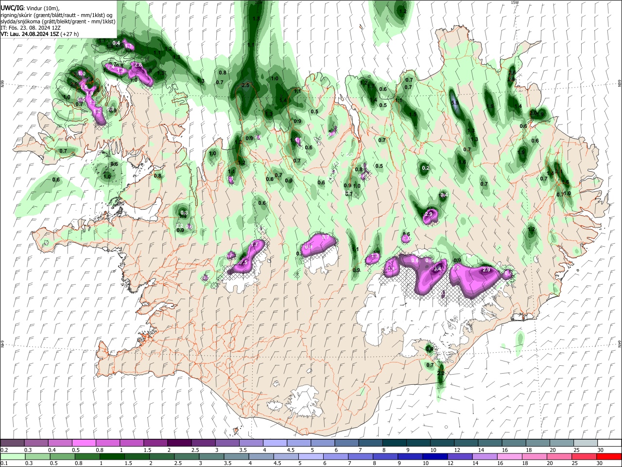
Task: Click the '64N' latitude label on right edge
Action: click(x=620, y=343)
